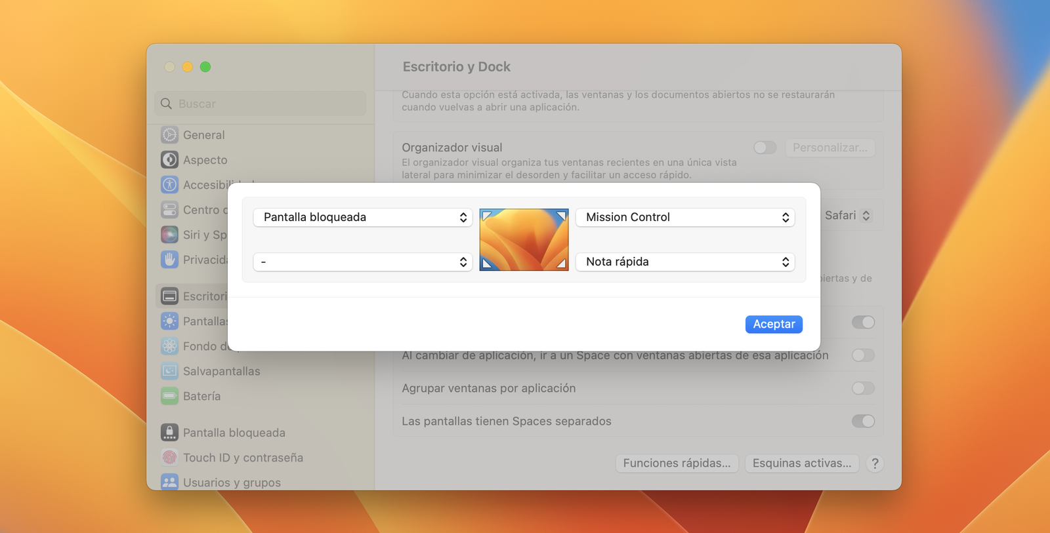1050x533 pixels.
Task: Select the Privacidad hand icon in sidebar
Action: coord(169,260)
